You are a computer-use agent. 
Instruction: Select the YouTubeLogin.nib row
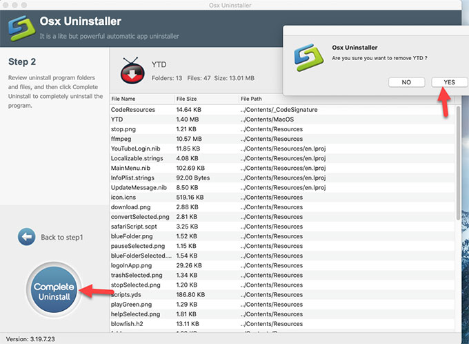137,149
